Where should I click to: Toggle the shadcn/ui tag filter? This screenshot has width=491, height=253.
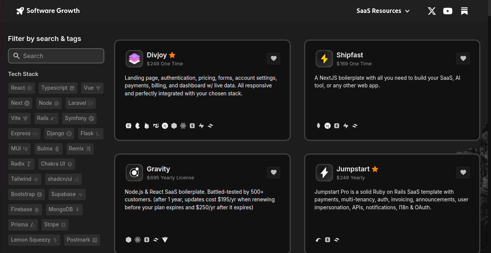[x=63, y=179]
